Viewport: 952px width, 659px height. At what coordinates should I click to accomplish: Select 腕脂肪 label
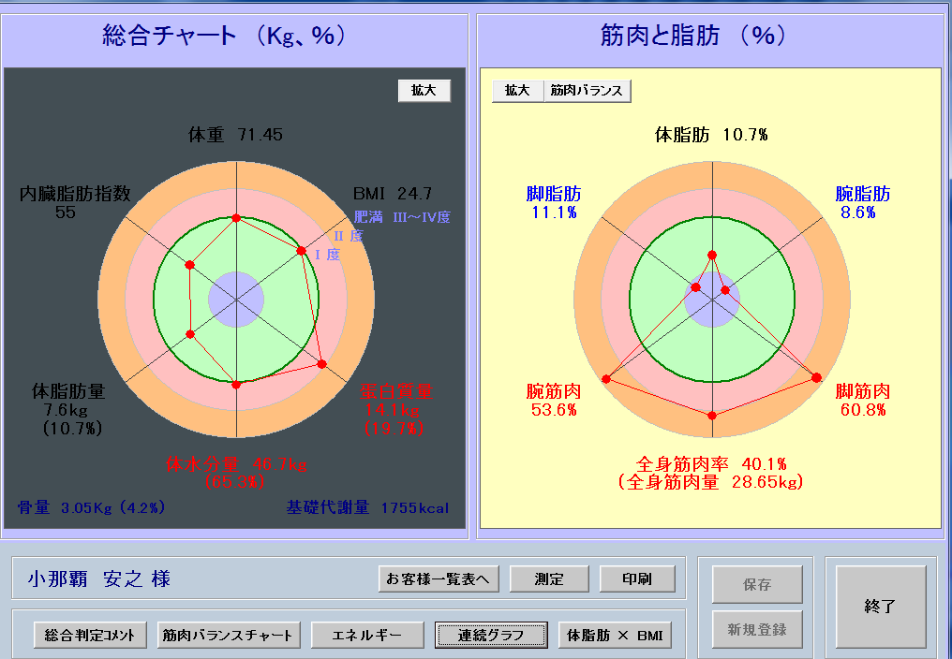tap(863, 194)
